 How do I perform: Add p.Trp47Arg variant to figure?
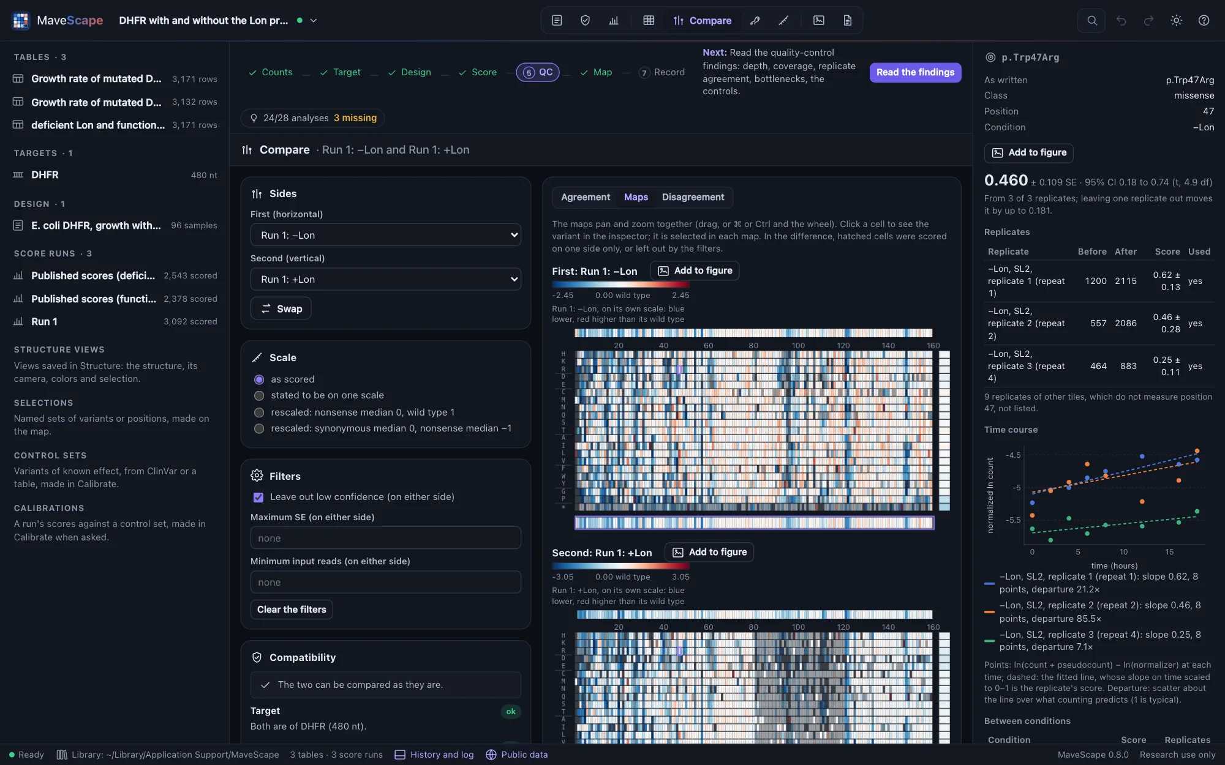point(1029,152)
